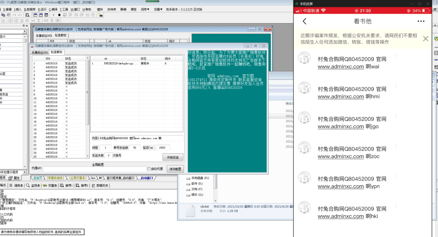The height and width of the screenshot is (237, 438).
Task: Click the www.adminxc.com link in first message
Action: (340, 67)
